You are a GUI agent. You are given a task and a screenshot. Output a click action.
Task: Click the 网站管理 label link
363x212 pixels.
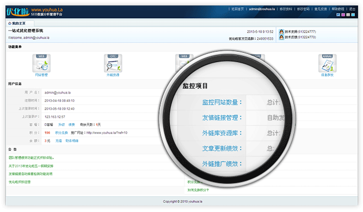(41, 75)
